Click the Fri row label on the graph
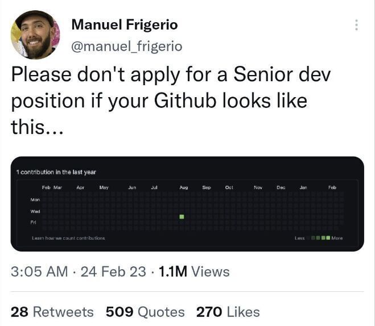The height and width of the screenshot is (326, 375). point(34,221)
